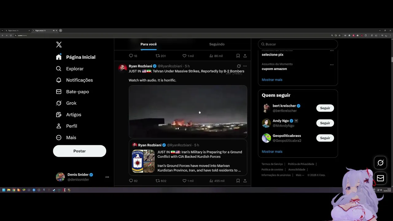Open Bate-papo messages

(x=72, y=92)
